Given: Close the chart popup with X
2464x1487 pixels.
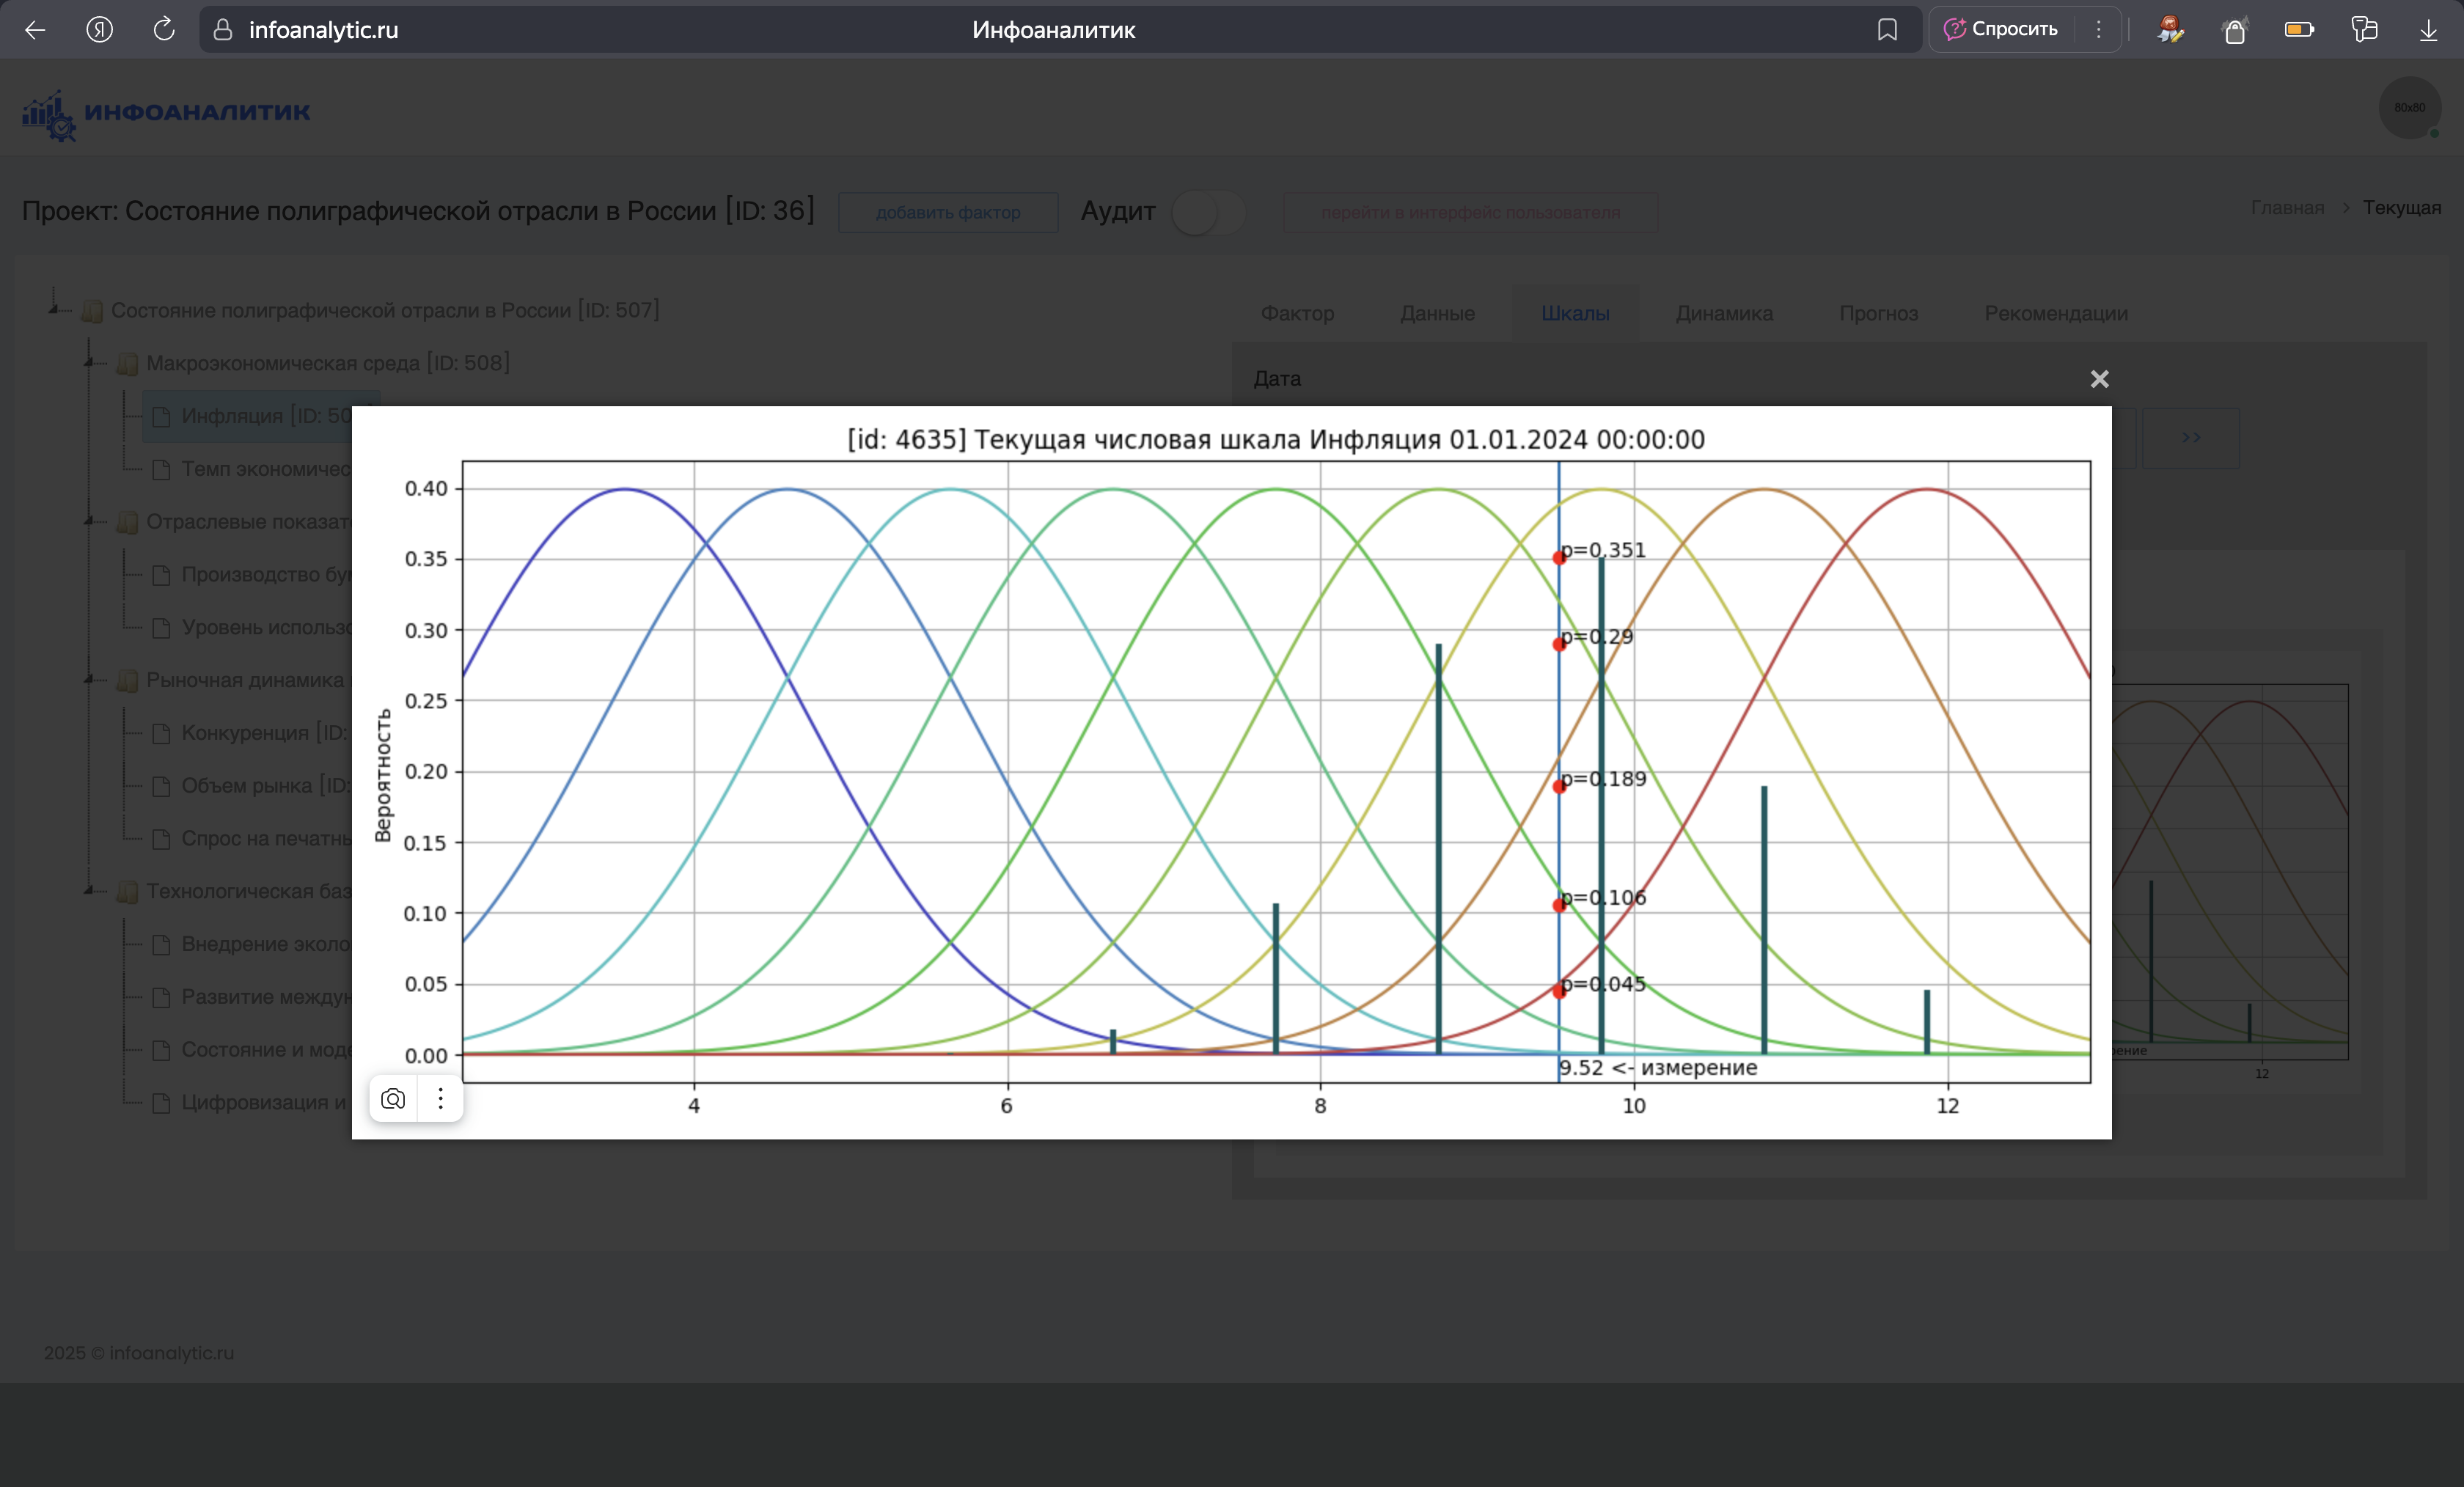Looking at the screenshot, I should pyautogui.click(x=2099, y=379).
